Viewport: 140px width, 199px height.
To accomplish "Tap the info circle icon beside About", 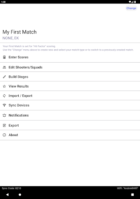I will click(4, 135).
